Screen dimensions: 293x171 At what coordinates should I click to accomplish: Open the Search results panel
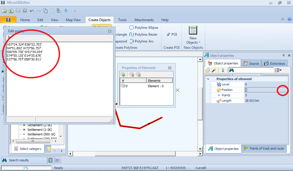(x=19, y=160)
